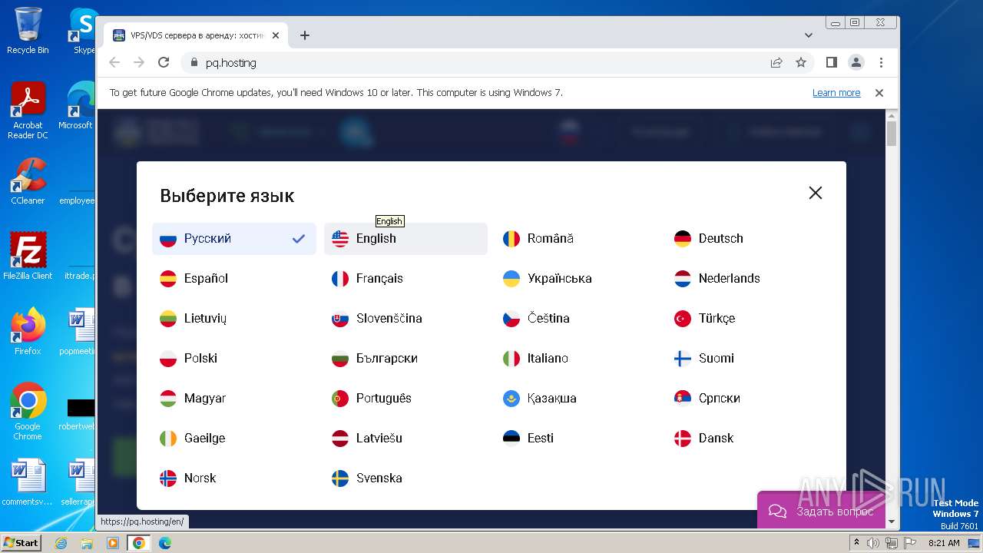The height and width of the screenshot is (553, 983).
Task: Pick Eesti language
Action: coord(577,439)
